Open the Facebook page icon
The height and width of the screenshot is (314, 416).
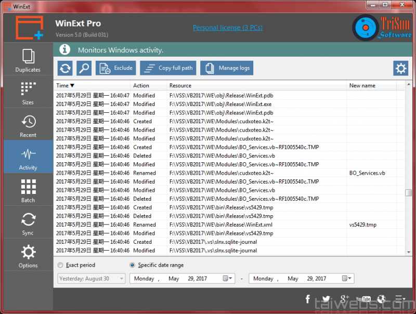[308, 299]
